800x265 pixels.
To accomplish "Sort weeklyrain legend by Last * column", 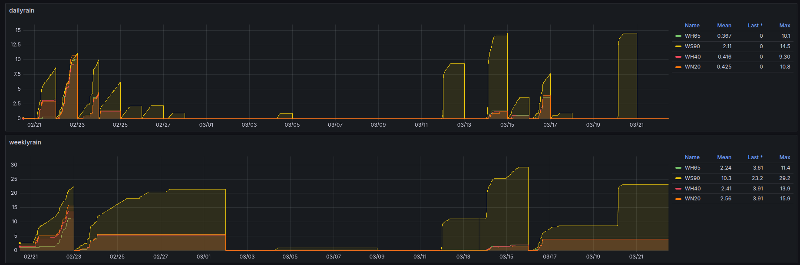I will pyautogui.click(x=755, y=157).
